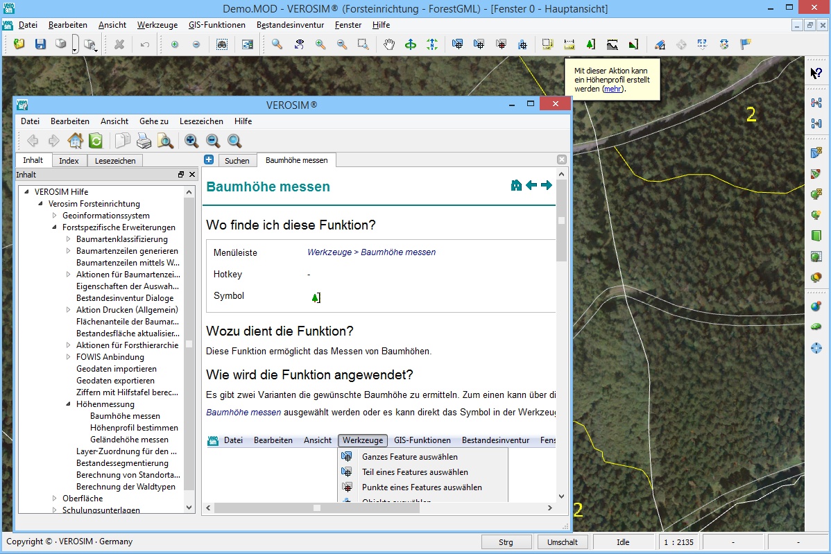Screen dimensions: 831x554
Task: Expand the Baumartenklassifizierung node
Action: [68, 239]
